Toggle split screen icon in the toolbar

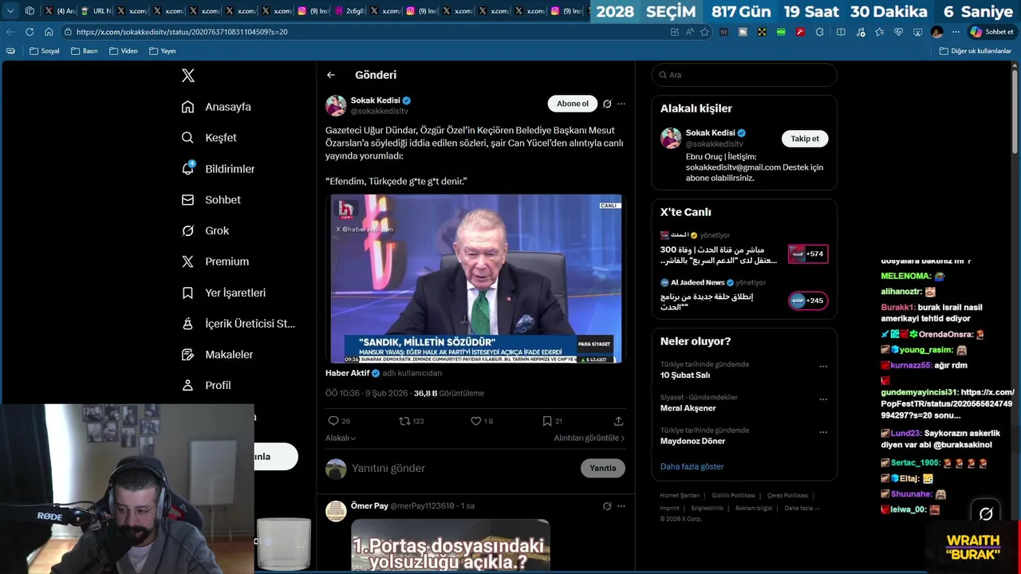tap(841, 32)
